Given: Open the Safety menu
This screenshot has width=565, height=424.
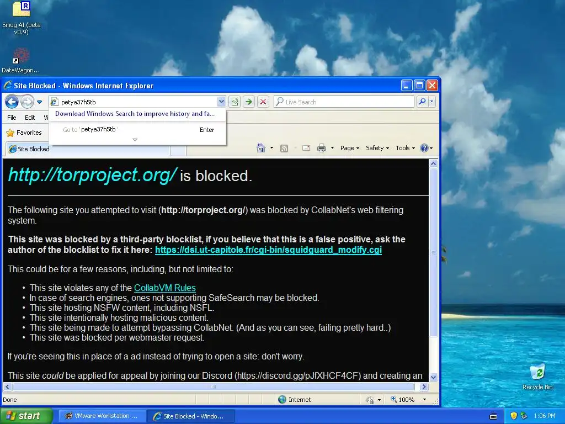Looking at the screenshot, I should 377,148.
